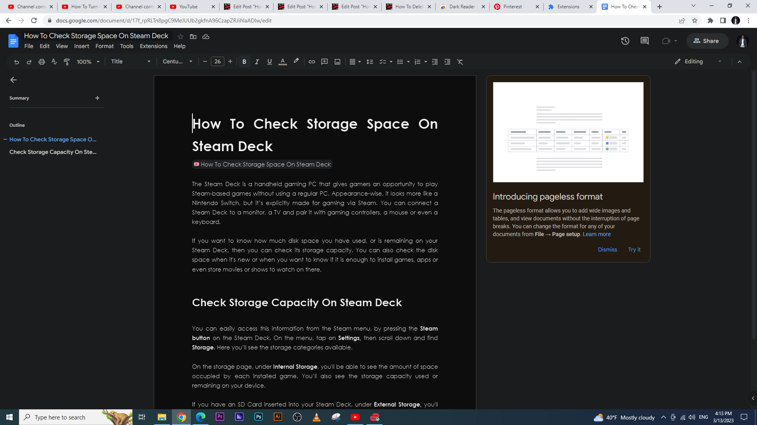The image size is (757, 425).
Task: Open the paragraph style Title dropdown
Action: click(131, 61)
